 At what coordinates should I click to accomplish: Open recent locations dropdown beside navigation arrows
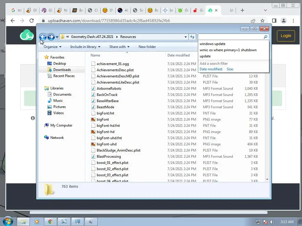point(57,37)
